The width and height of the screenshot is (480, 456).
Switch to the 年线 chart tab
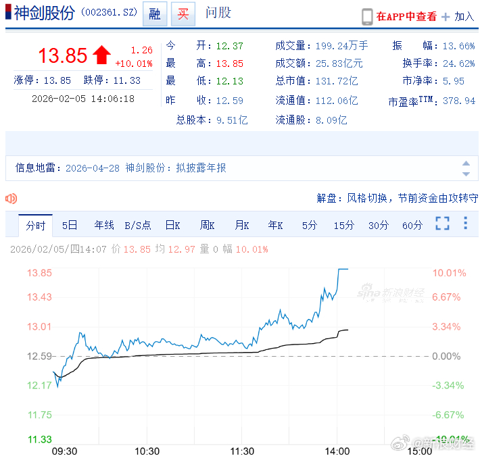(104, 226)
